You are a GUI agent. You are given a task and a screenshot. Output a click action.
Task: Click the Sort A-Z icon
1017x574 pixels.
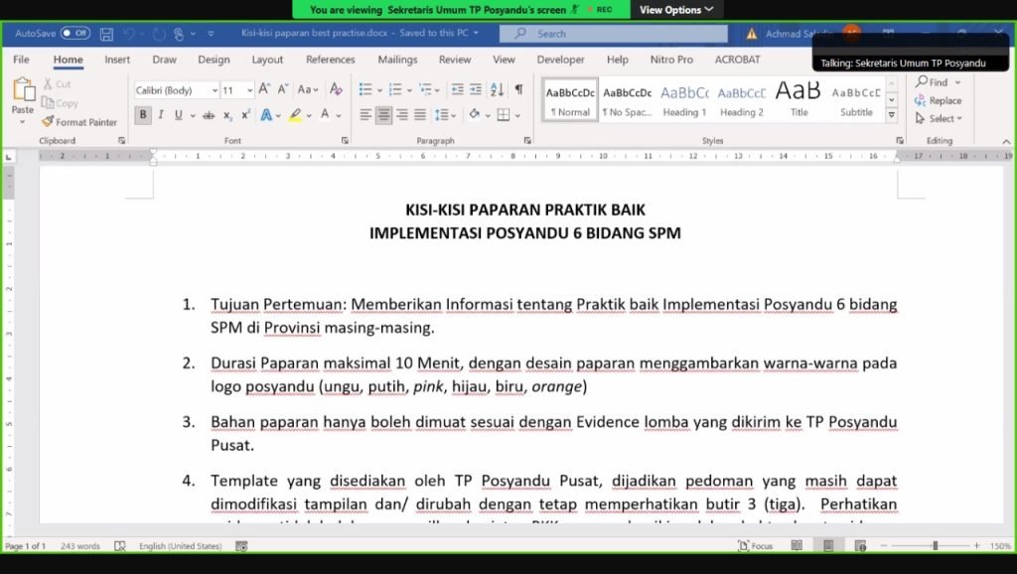495,89
